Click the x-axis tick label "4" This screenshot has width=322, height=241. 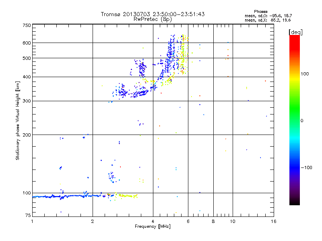153,221
